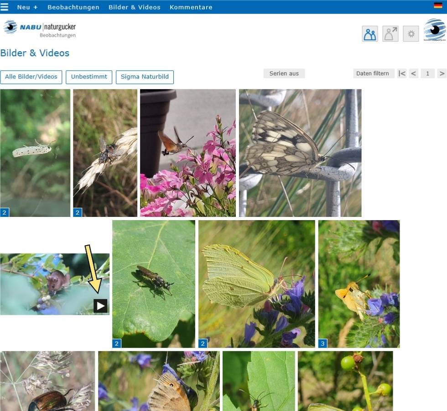This screenshot has height=411, width=447.
Task: Click the person with arrow icon
Action: 390,34
